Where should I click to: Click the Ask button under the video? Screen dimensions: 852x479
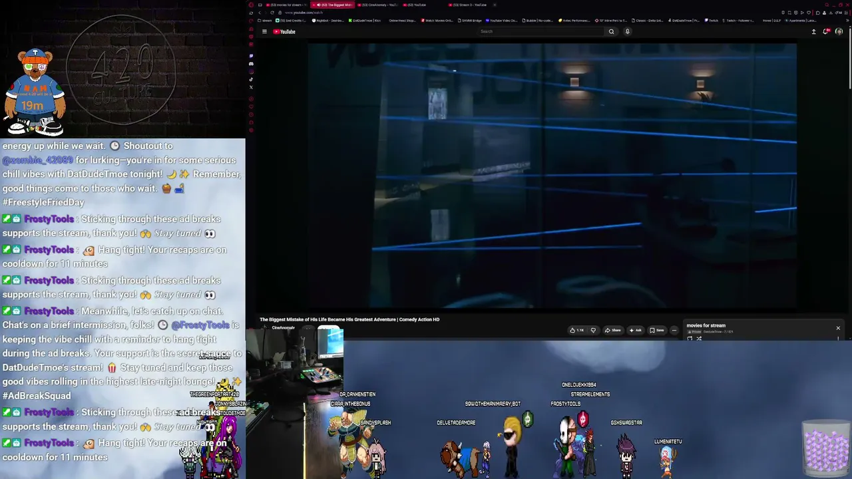[x=635, y=330]
